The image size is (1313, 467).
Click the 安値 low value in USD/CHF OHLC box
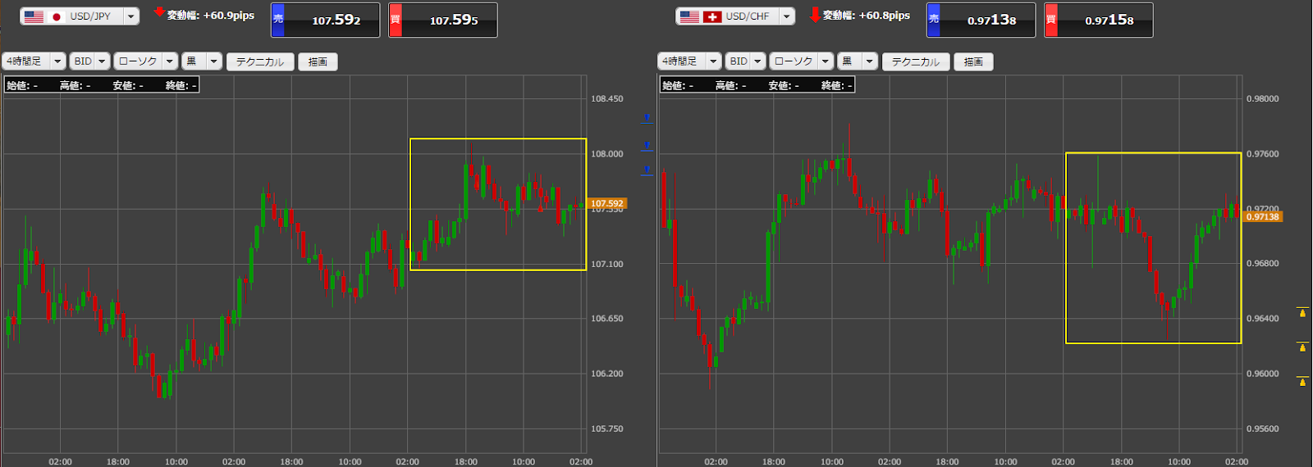(784, 85)
